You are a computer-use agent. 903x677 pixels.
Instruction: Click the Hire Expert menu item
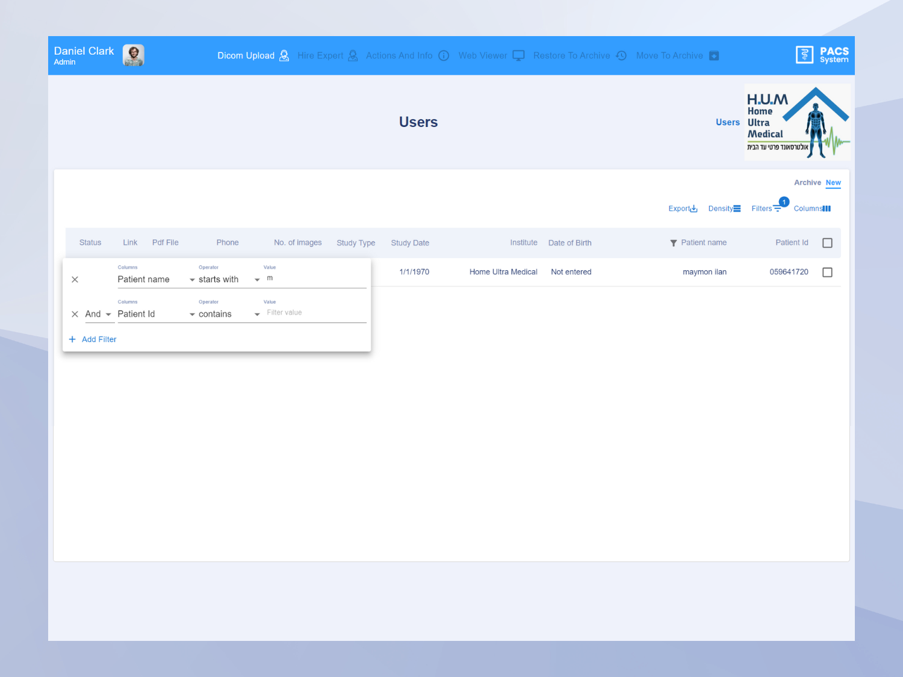(327, 55)
